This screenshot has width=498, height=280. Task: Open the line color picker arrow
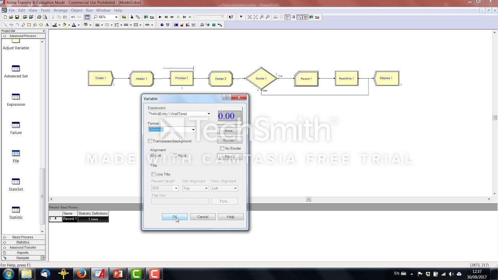[60, 25]
